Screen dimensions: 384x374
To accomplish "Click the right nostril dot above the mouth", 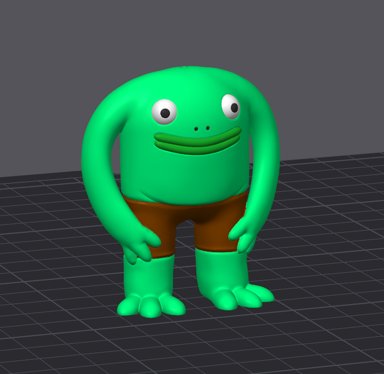I will 208,128.
